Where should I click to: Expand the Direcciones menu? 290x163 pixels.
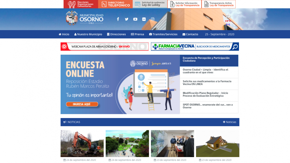point(116,34)
